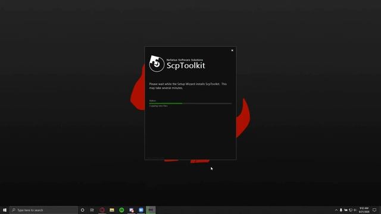The image size is (381, 214).
Task: Click the 'Please wait while the Setup Wizard' message
Action: tap(188, 86)
